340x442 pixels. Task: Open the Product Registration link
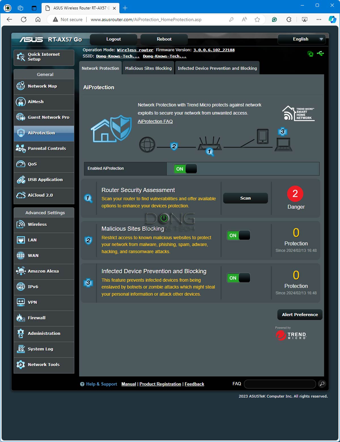tap(160, 384)
